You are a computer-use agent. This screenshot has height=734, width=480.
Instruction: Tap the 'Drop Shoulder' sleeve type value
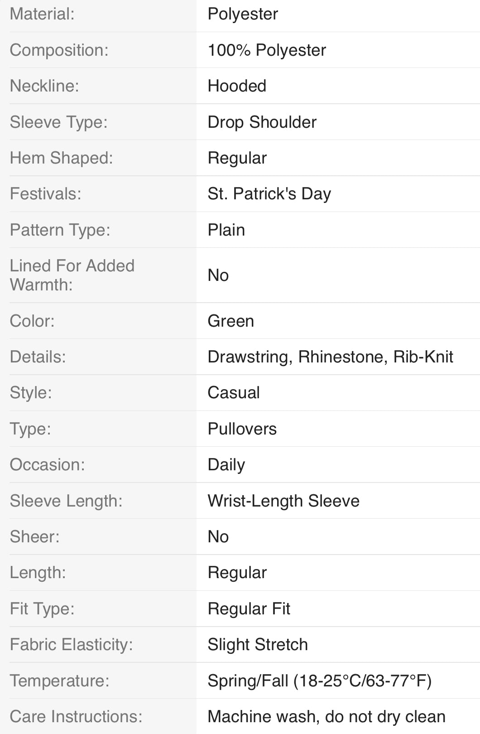pos(262,122)
